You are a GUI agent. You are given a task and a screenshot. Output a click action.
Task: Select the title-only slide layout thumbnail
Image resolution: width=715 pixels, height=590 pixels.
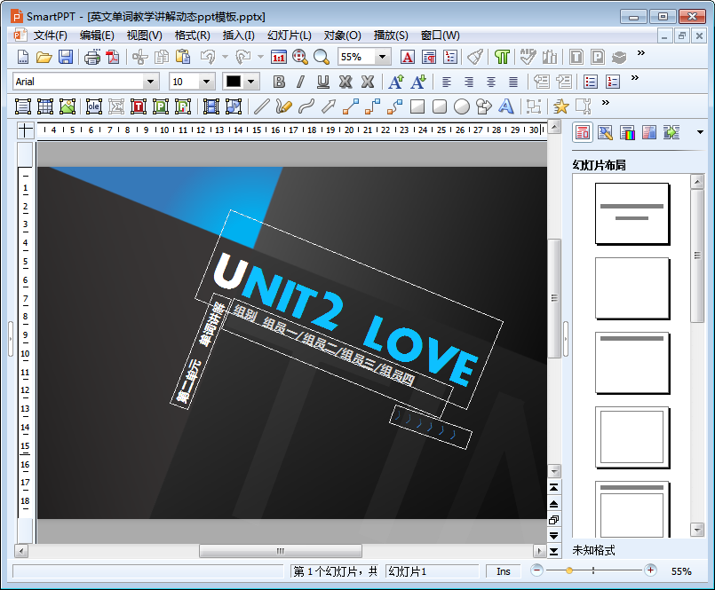[x=632, y=363]
